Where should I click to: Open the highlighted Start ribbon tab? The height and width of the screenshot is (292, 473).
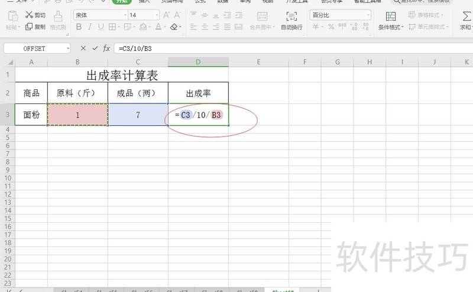coord(121,1)
